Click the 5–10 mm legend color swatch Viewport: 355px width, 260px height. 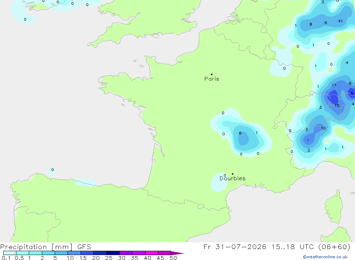[x=61, y=253]
